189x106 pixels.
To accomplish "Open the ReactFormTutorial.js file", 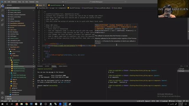I will click(x=20, y=69).
